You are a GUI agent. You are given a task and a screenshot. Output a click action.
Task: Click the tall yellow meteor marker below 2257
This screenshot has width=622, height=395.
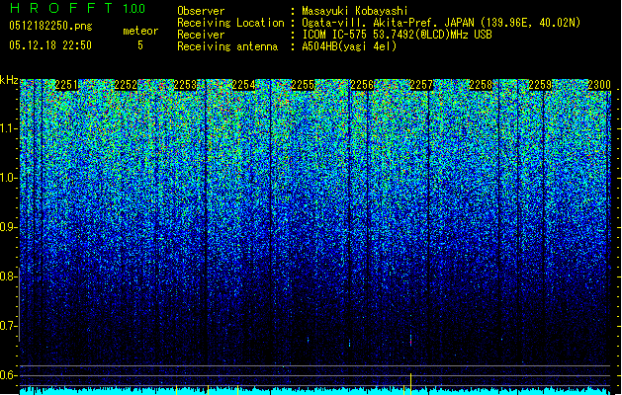(410, 383)
